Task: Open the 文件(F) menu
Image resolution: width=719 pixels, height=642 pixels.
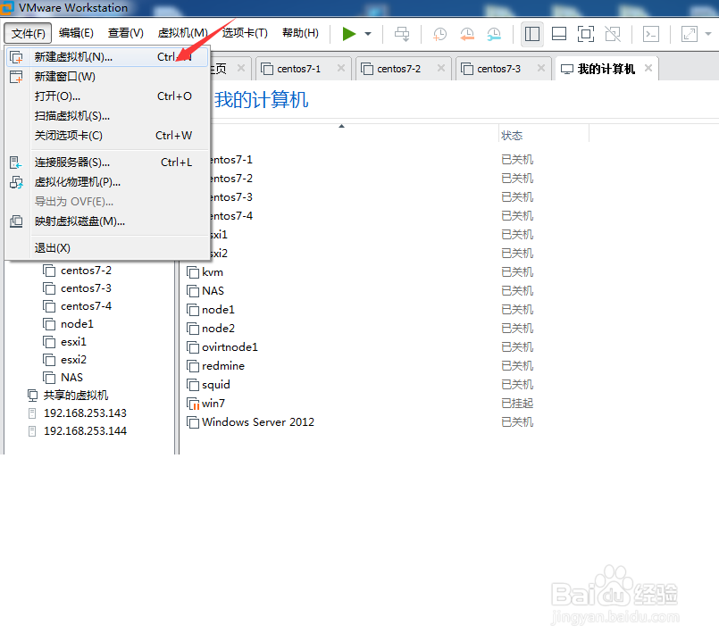Action: (28, 33)
